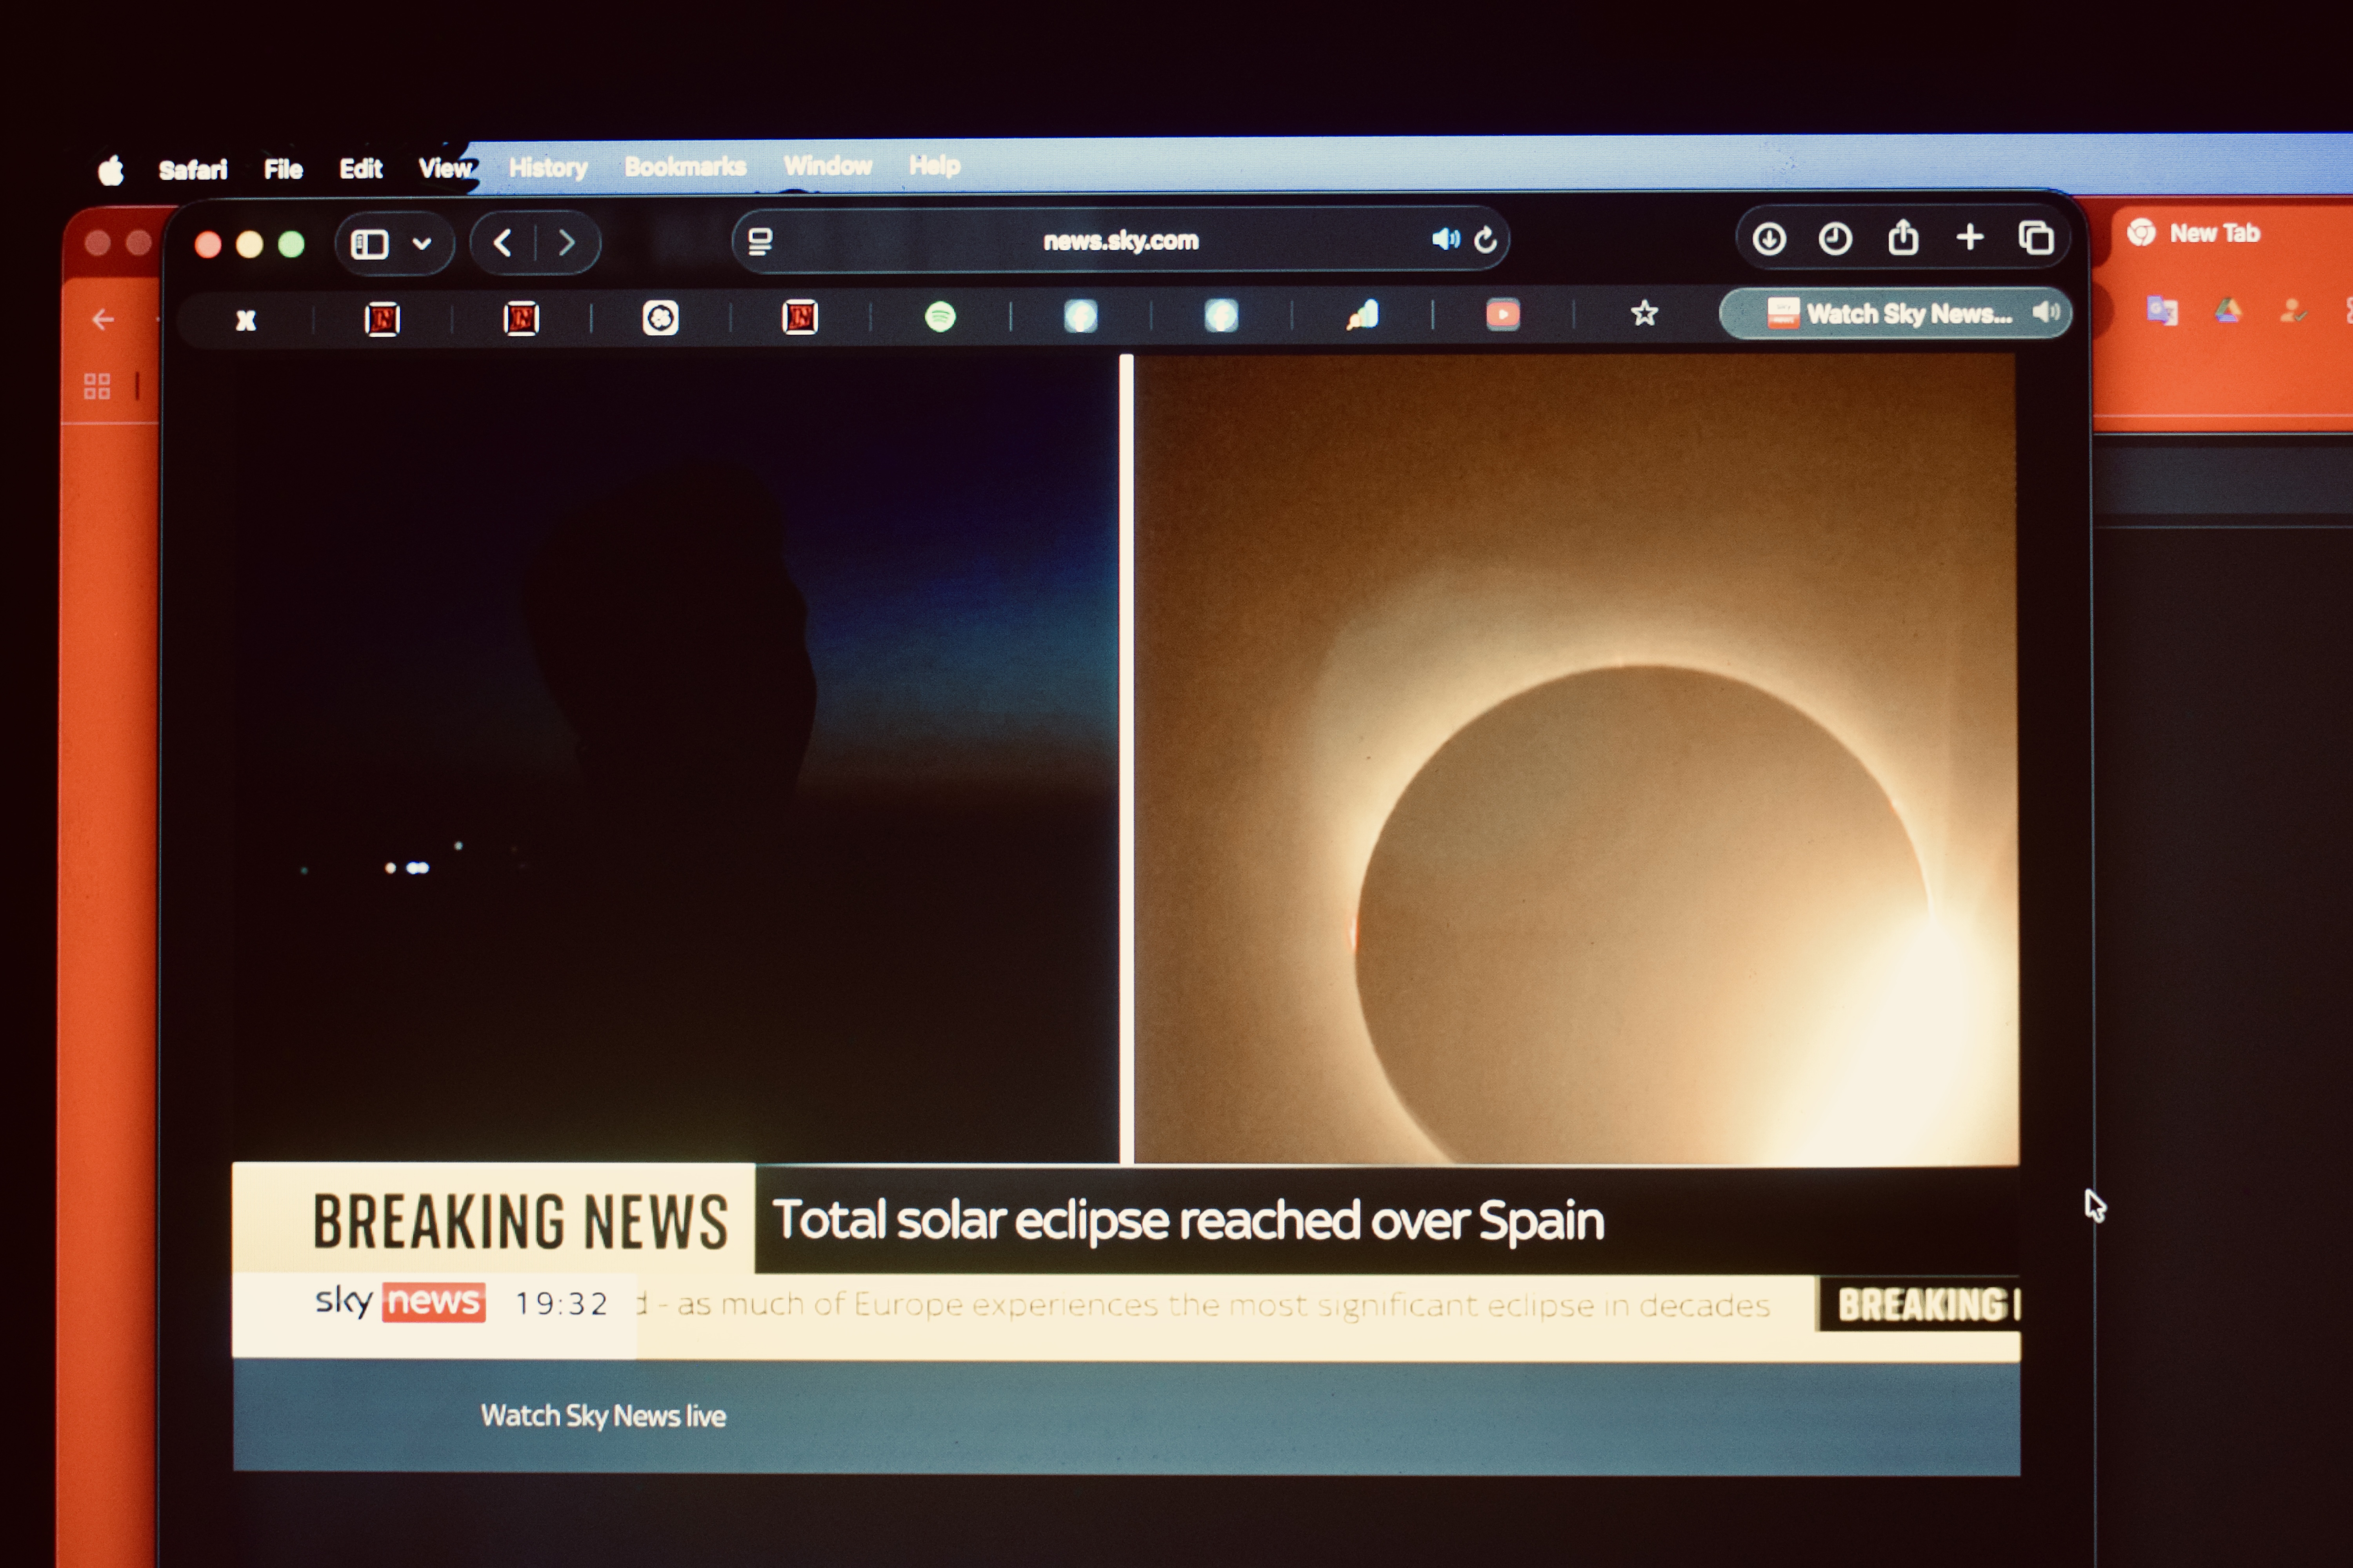This screenshot has width=2353, height=1568.
Task: Open the File menu
Action: tap(283, 170)
